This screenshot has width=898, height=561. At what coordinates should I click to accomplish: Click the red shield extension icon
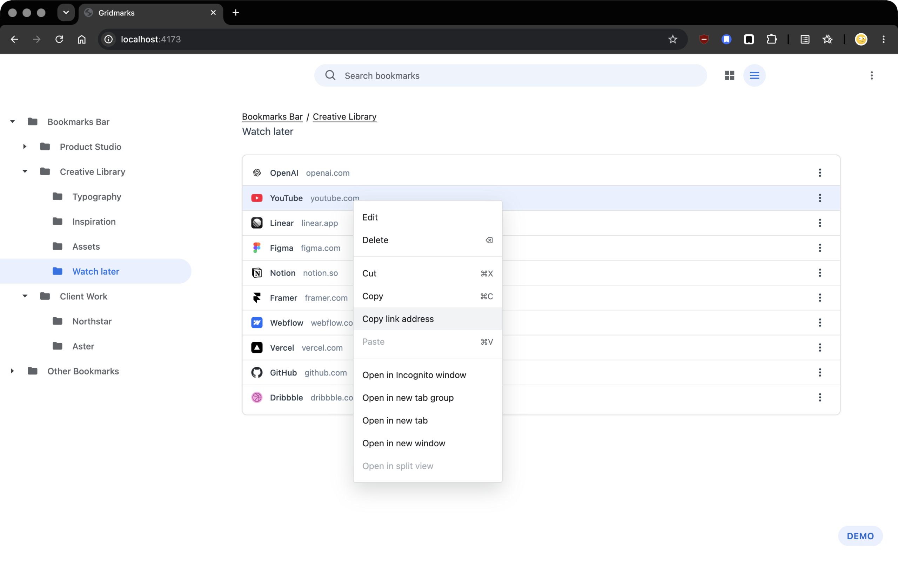tap(704, 39)
